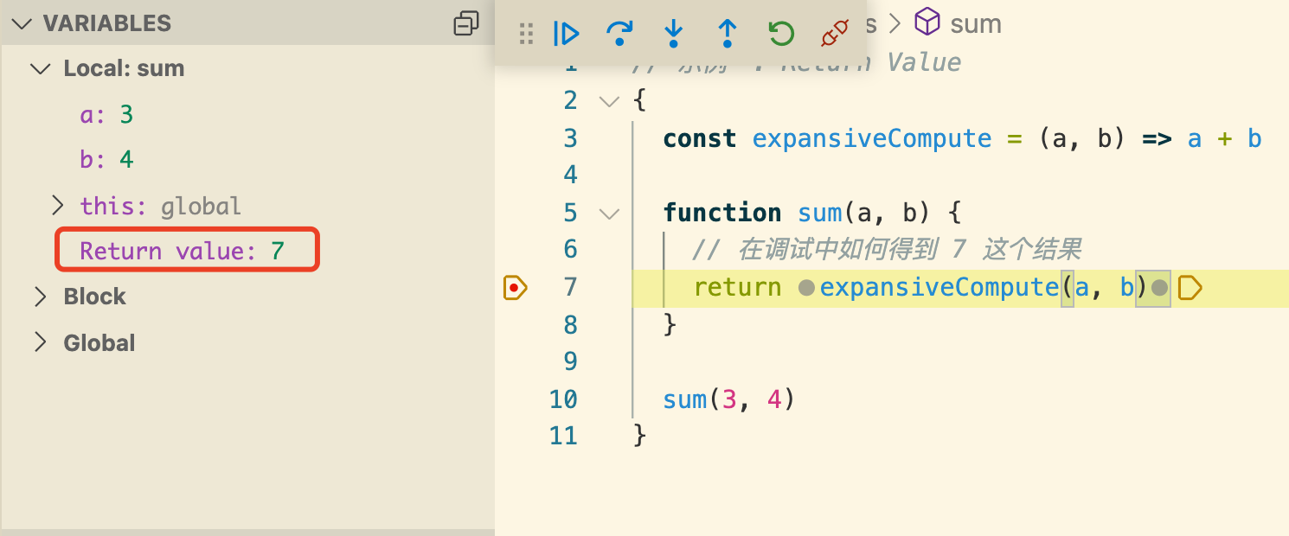This screenshot has height=536, width=1289.
Task: Click the inline breakpoint dot after b)
Action: tap(1160, 287)
